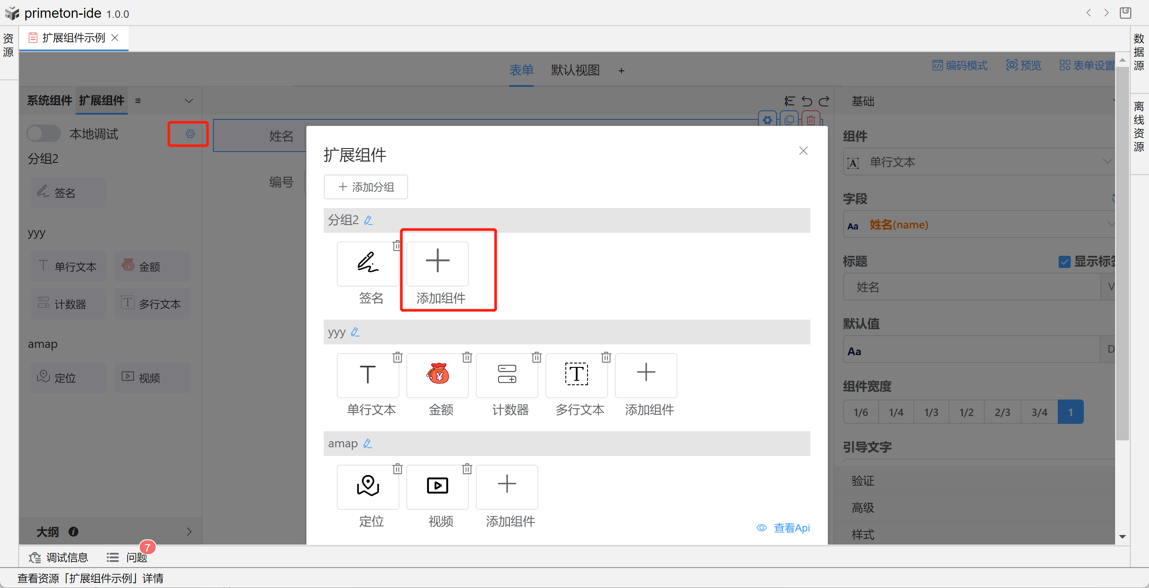Click 添加组件 plus in yyy group
Screen dimensions: 1149x588
tap(645, 374)
